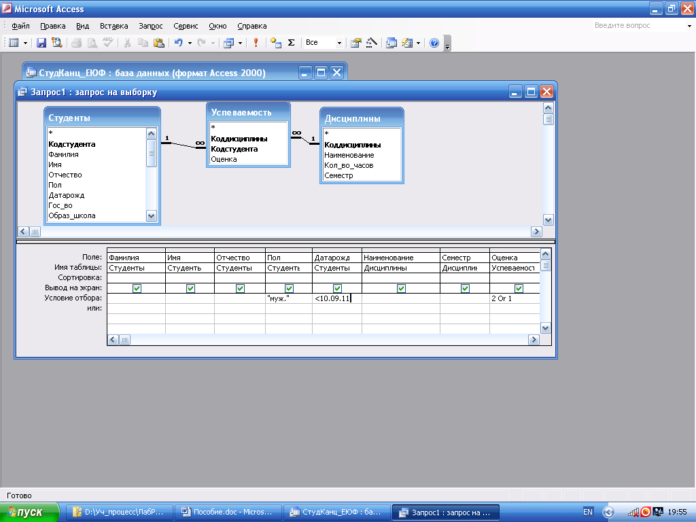Switch to D:\Уч_процесс folder taskbar button
Viewport: 696px width, 522px height.
click(119, 512)
